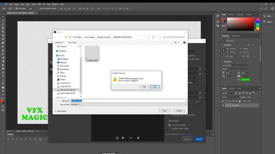
Task: Collapse folders with Hide Folders
Action: 60,111
